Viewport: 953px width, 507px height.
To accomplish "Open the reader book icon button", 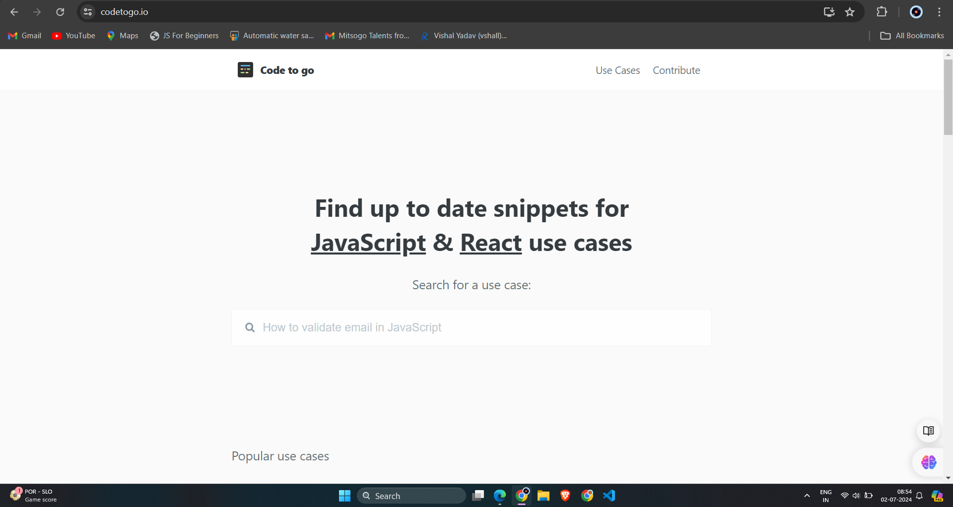I will (x=928, y=431).
